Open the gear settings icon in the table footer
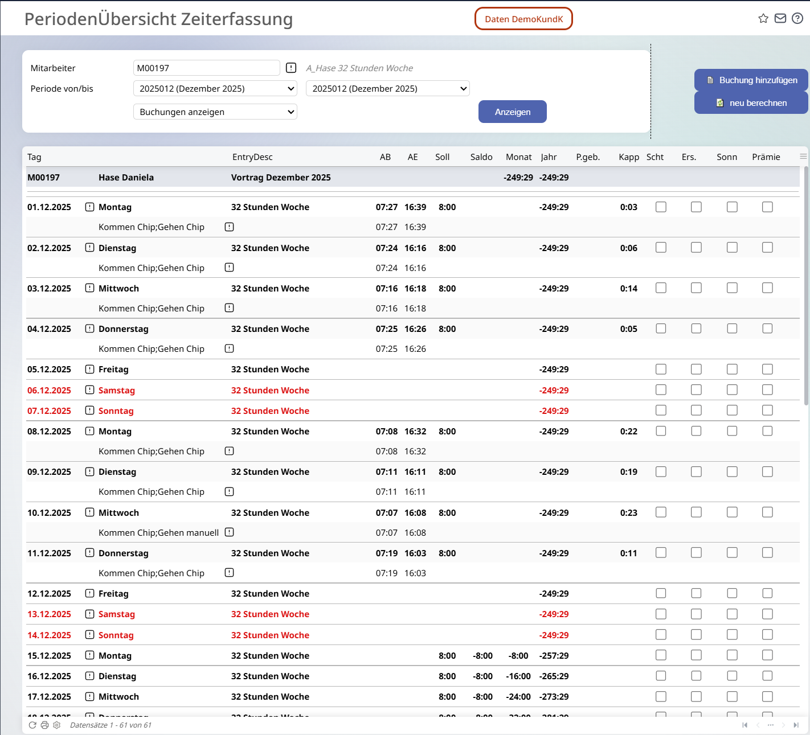This screenshot has width=810, height=735. [56, 725]
